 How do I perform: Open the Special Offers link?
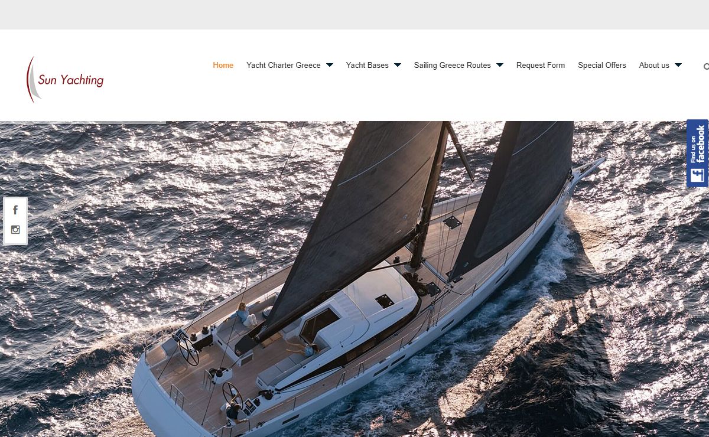[602, 66]
